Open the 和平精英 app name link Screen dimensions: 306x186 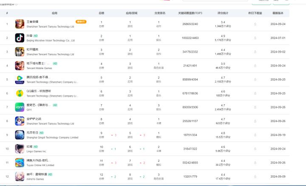click(x=32, y=50)
